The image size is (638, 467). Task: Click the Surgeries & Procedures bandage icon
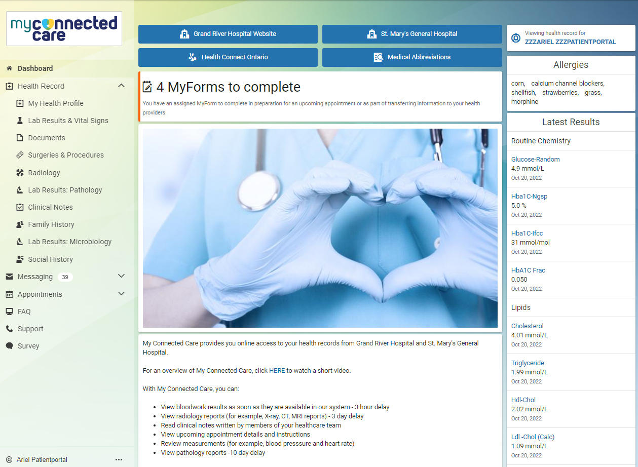(20, 155)
